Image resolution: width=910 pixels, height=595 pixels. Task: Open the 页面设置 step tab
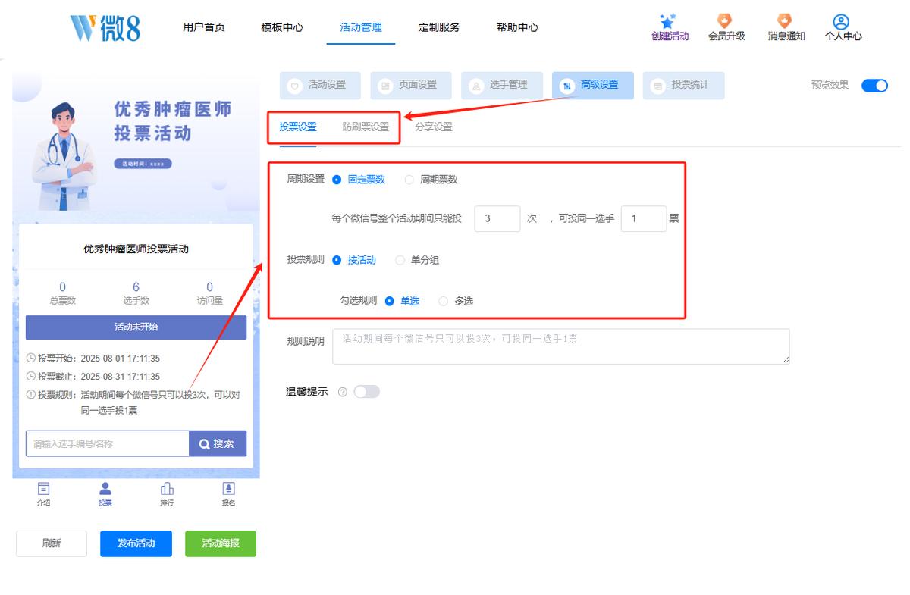[x=411, y=86]
